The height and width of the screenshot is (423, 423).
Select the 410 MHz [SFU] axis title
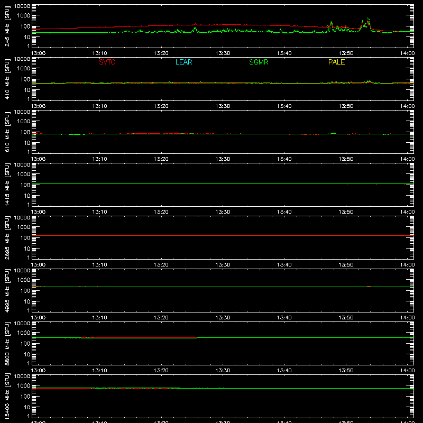click(x=7, y=79)
